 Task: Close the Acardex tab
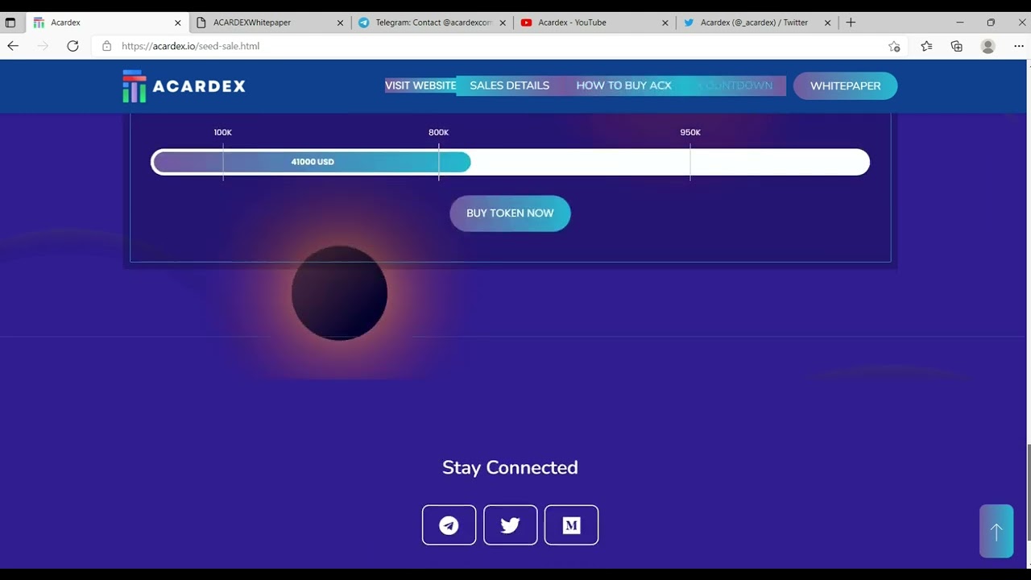point(178,23)
